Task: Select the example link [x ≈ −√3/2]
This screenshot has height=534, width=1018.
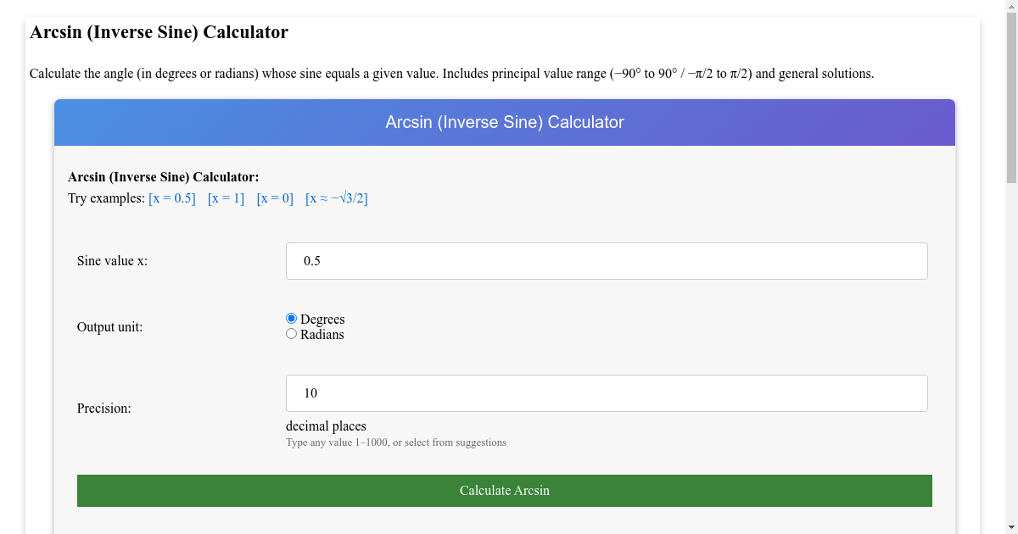Action: [337, 197]
